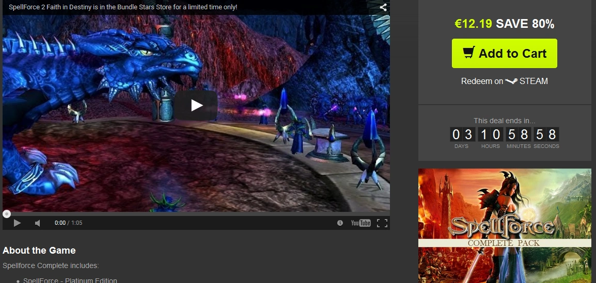
Task: Play the video with the center play button
Action: click(x=196, y=105)
